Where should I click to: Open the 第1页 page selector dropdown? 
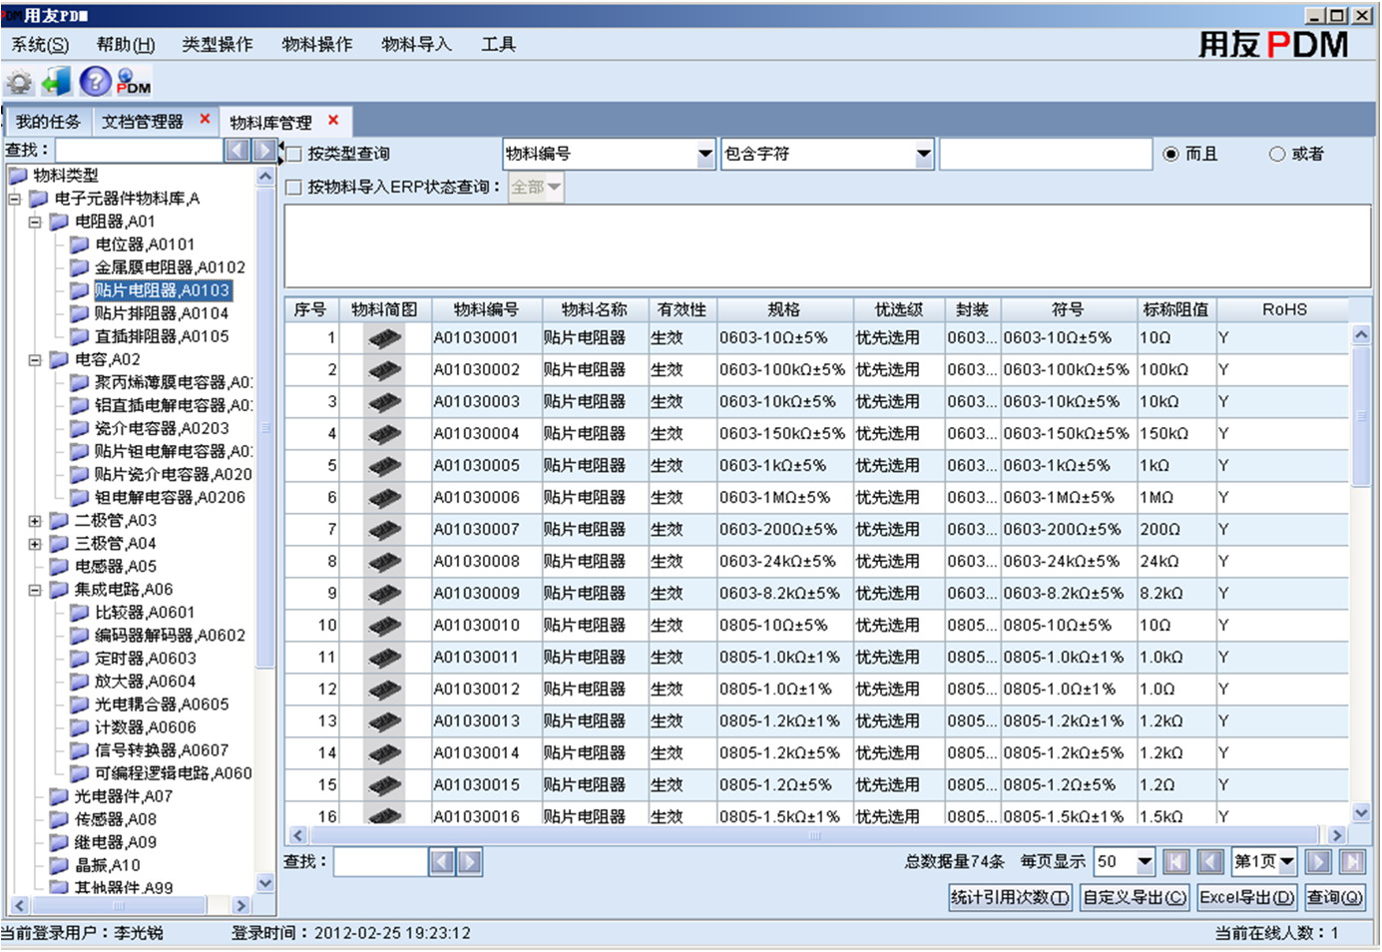pyautogui.click(x=1287, y=861)
